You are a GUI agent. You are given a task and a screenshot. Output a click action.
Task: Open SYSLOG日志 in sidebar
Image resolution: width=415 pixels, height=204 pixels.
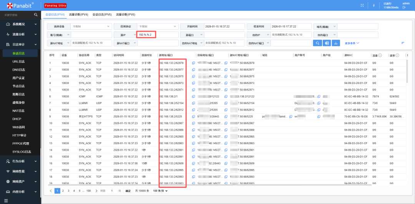pyautogui.click(x=22, y=152)
